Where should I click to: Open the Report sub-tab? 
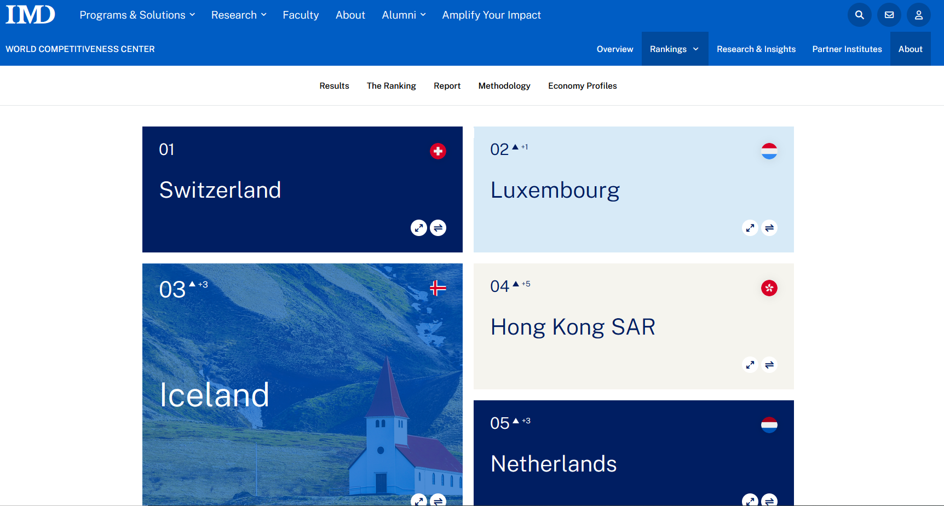pyautogui.click(x=447, y=85)
